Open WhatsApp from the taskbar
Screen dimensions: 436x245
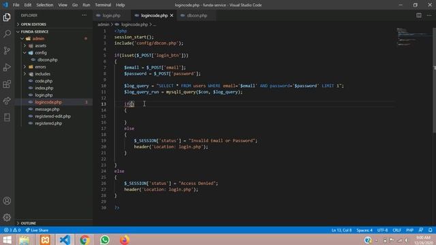(104, 240)
